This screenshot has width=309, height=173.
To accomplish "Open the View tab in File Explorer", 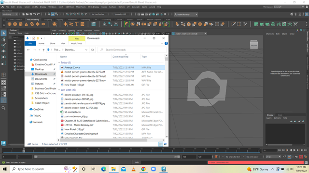I will click(63, 43).
